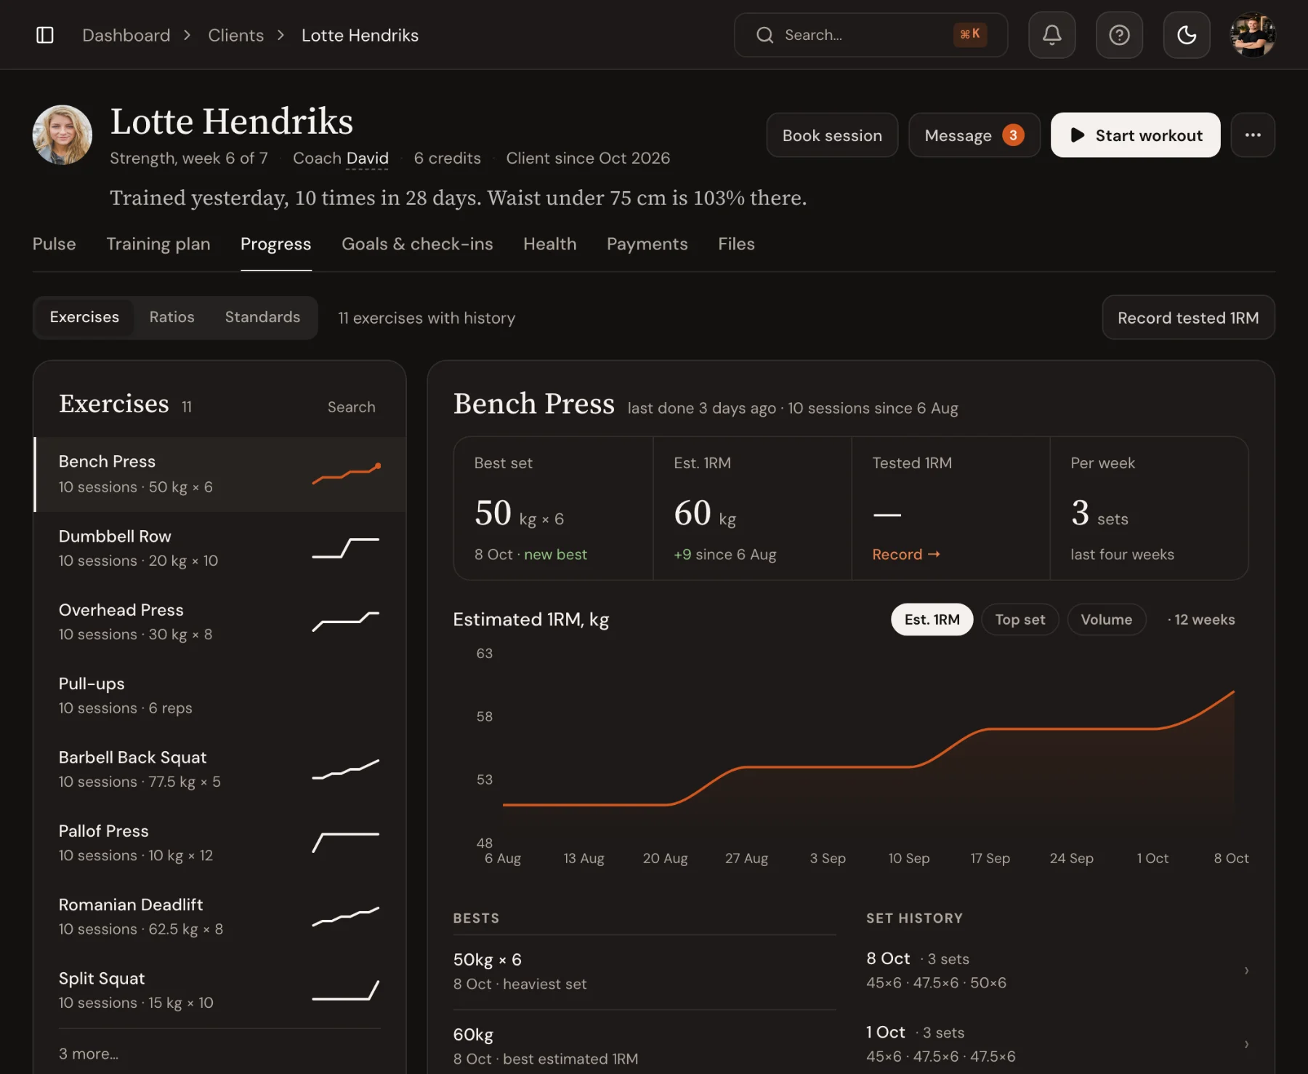Viewport: 1308px width, 1074px height.
Task: Toggle dark mode moon icon
Action: click(1187, 35)
